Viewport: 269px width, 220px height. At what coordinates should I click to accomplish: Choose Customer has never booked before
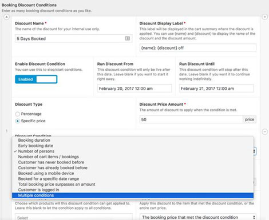(133, 162)
